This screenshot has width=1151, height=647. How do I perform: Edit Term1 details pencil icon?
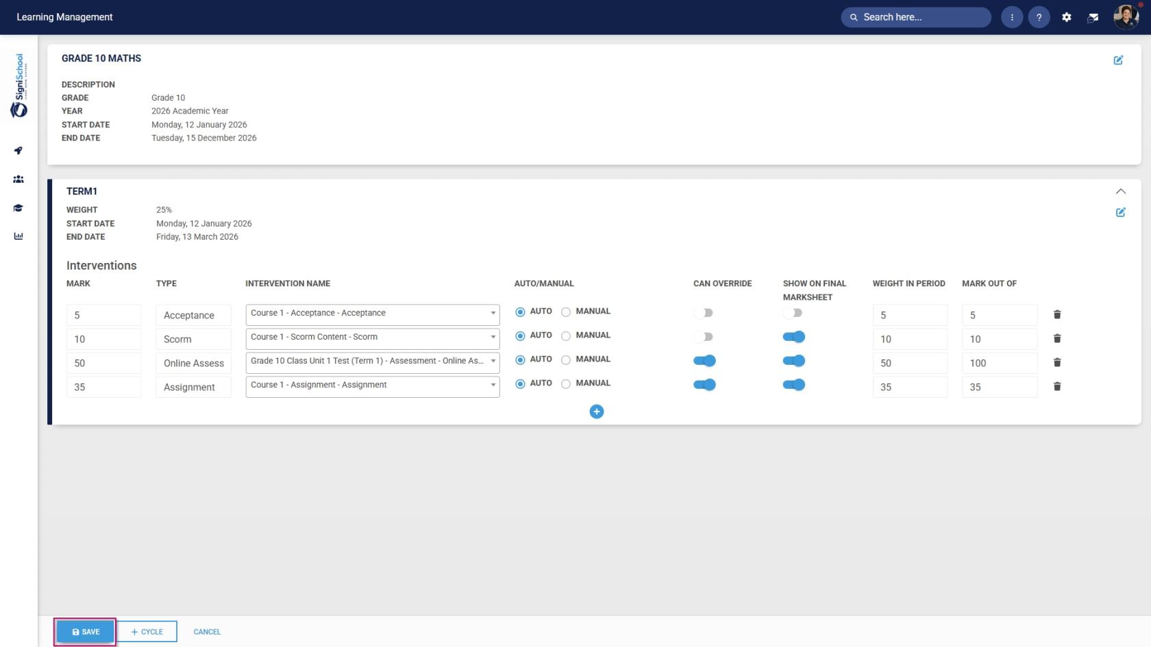[x=1121, y=212]
